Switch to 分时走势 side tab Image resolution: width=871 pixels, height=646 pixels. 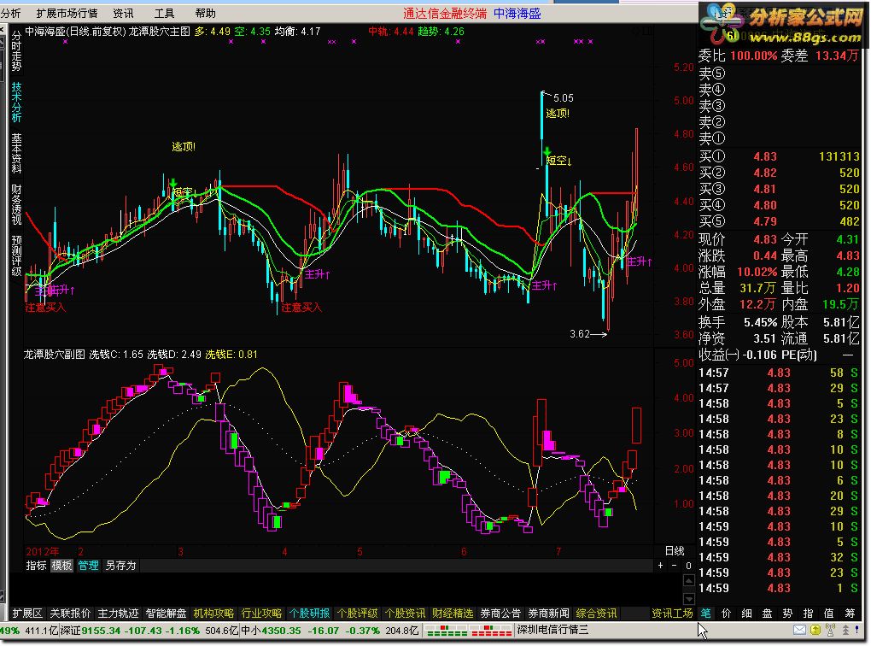(x=17, y=51)
